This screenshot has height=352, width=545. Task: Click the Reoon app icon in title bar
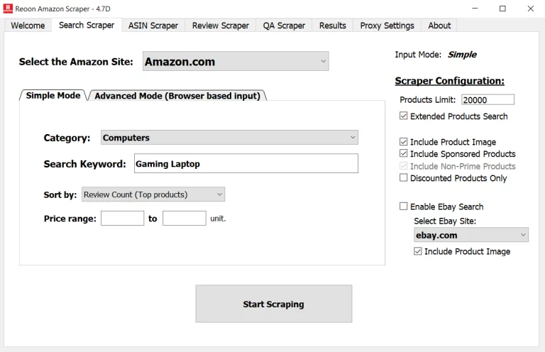pos(8,9)
